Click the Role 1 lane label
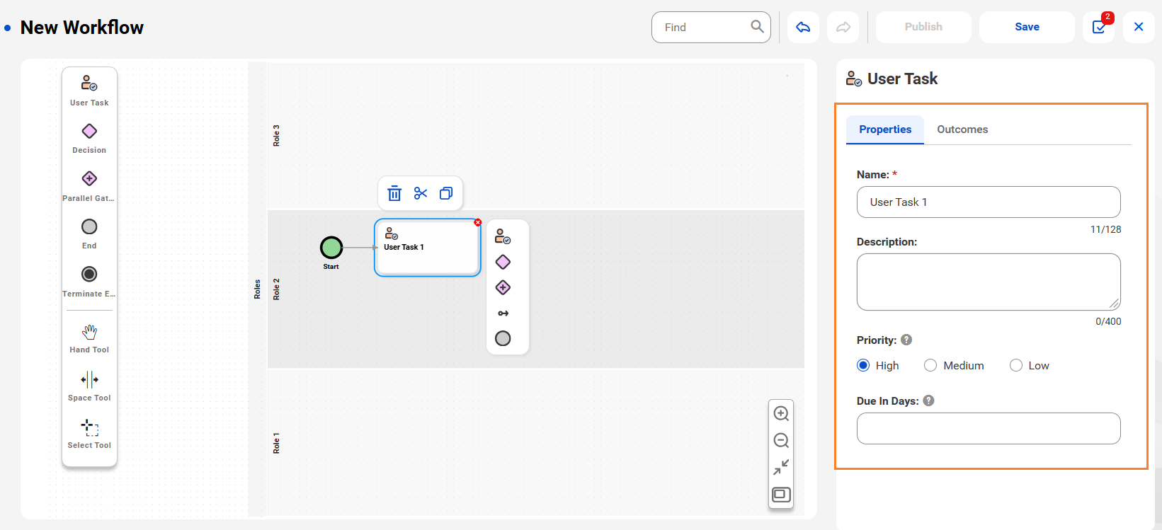Screen dimensions: 1162x530 pyautogui.click(x=276, y=443)
